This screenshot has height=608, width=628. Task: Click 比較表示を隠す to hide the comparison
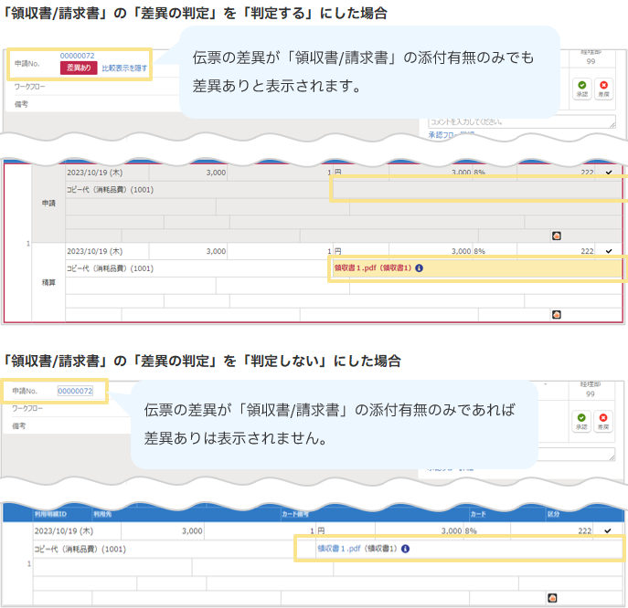[124, 68]
